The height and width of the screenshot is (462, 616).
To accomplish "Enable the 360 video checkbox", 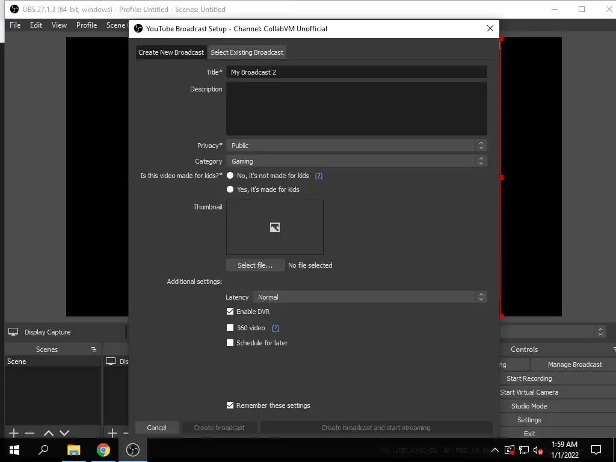I will click(230, 328).
